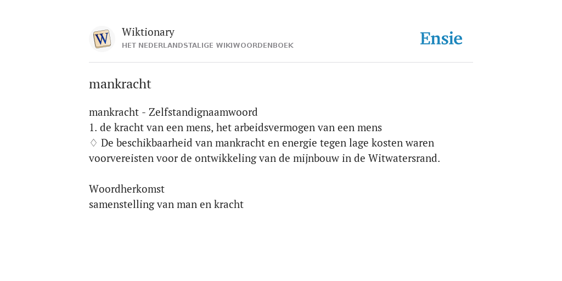Click the Wiktionary W tile logo icon
The image size is (562, 281).
pos(102,39)
